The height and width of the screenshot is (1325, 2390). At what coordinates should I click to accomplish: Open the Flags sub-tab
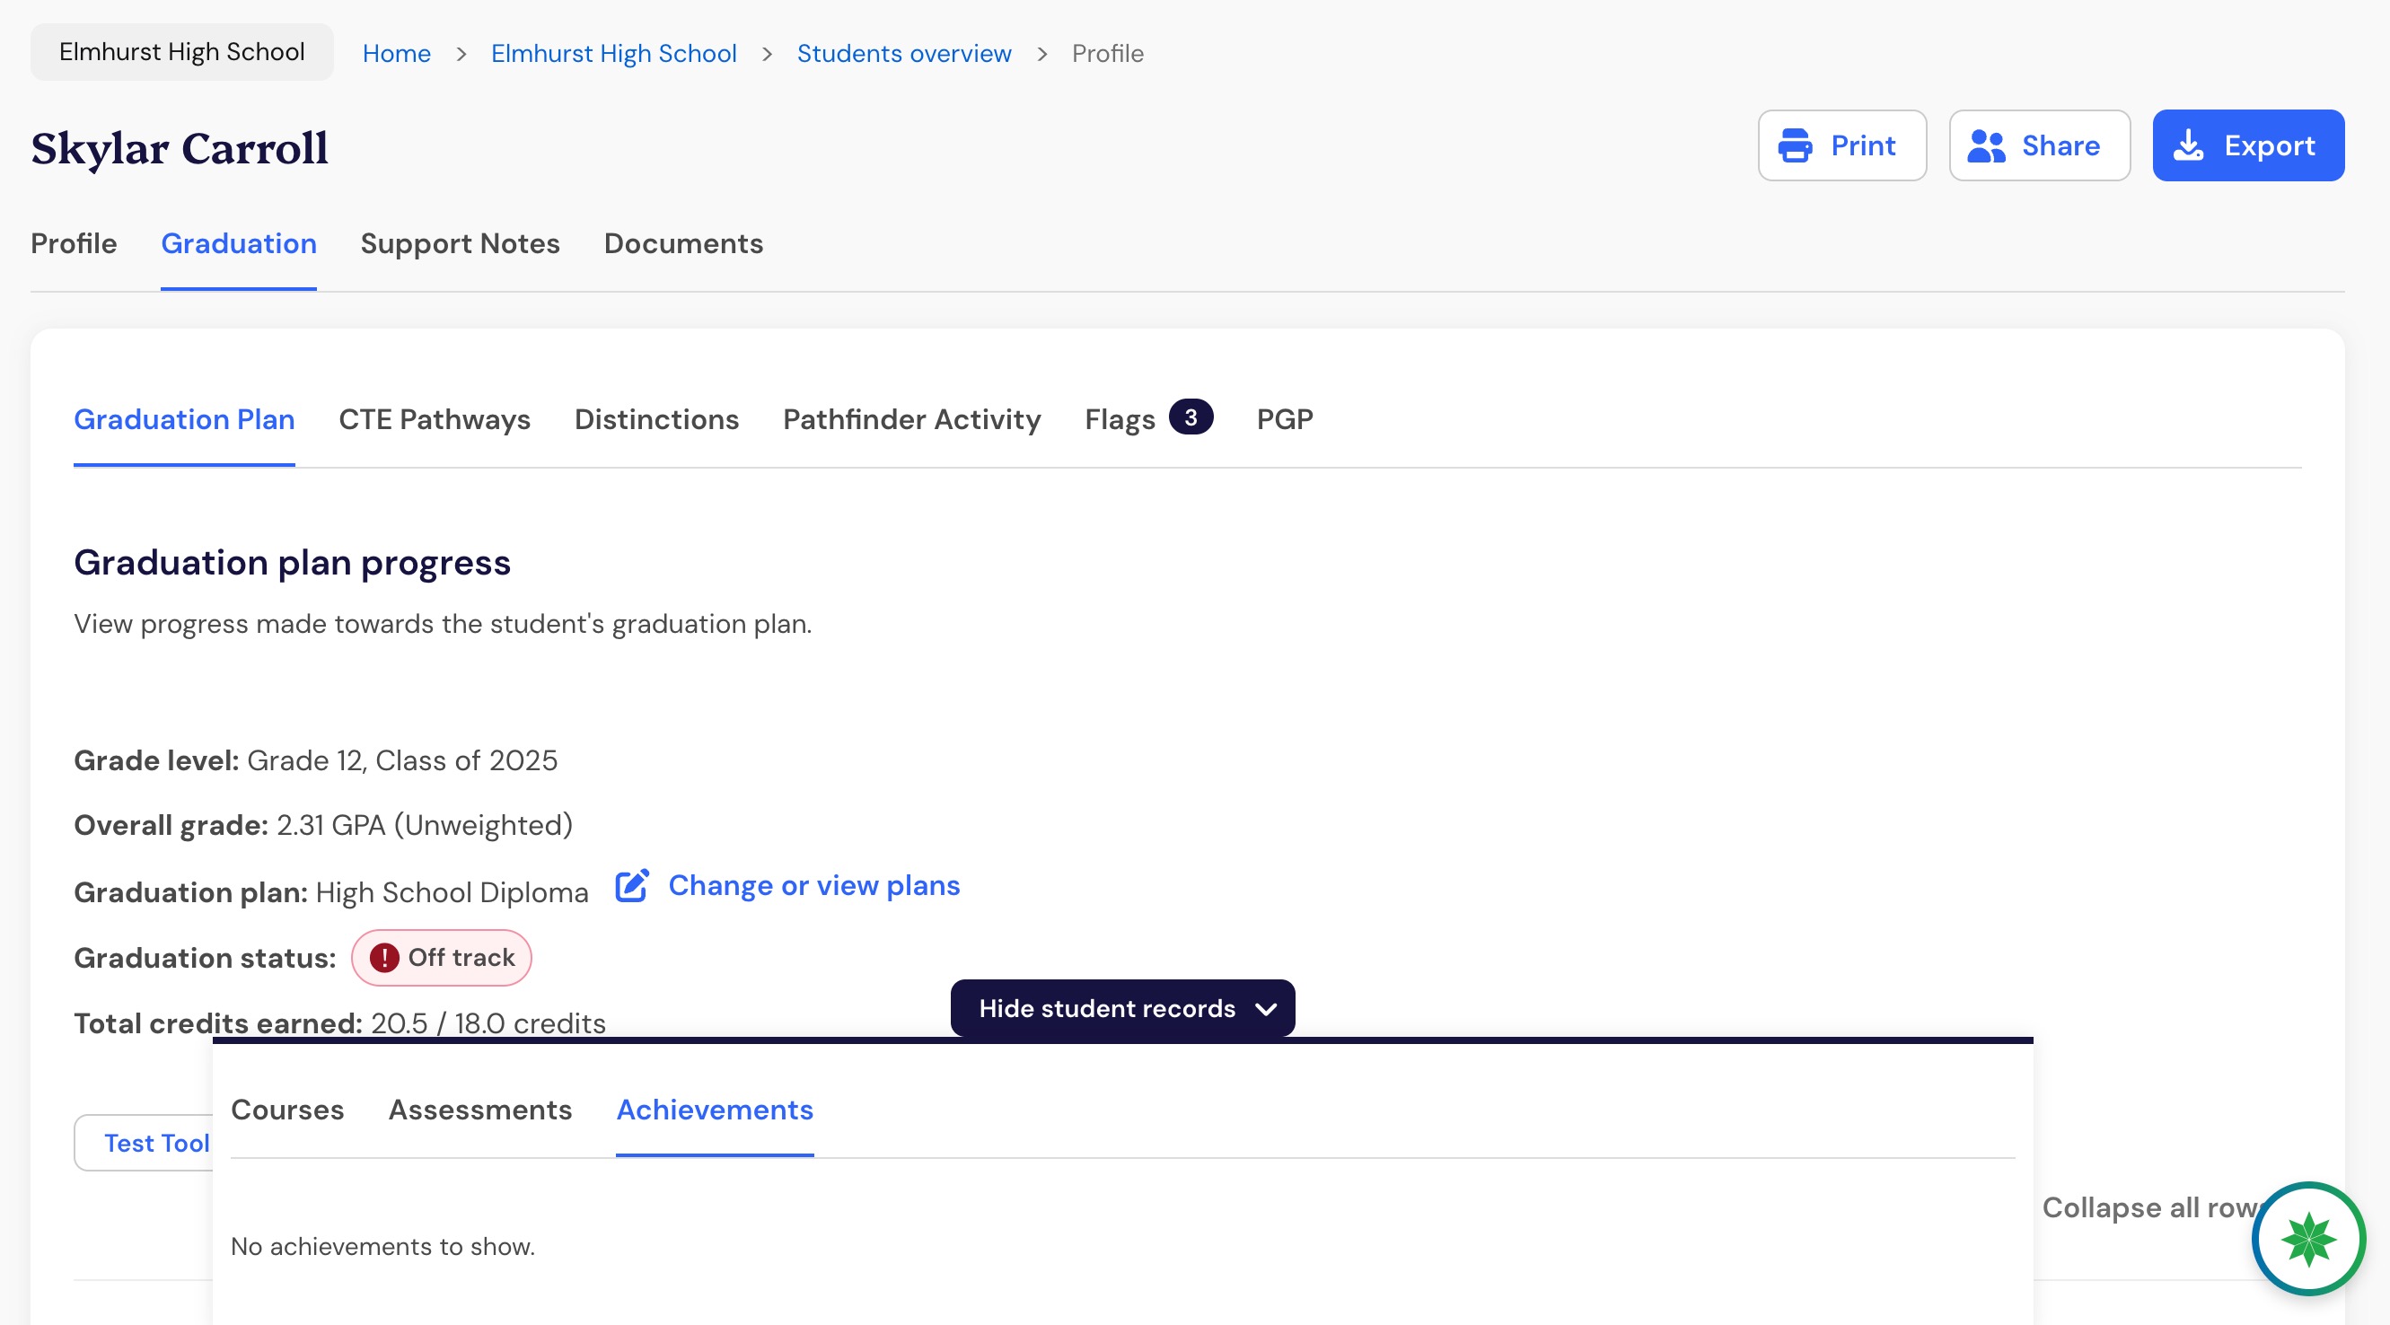click(1120, 419)
